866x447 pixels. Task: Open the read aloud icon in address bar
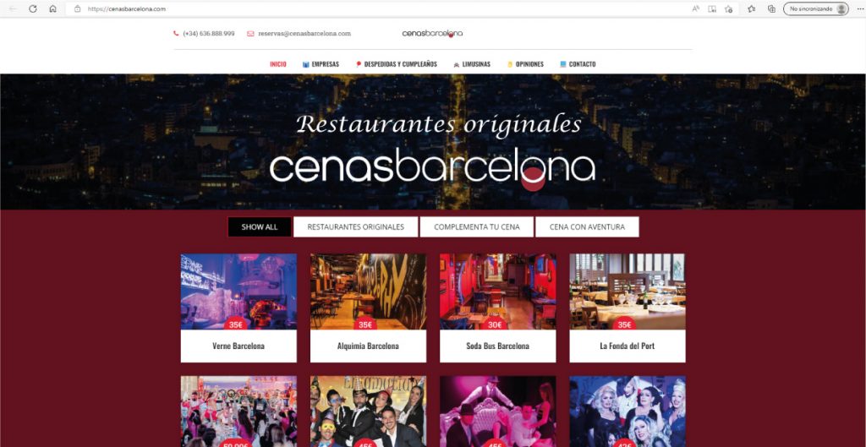pyautogui.click(x=696, y=8)
